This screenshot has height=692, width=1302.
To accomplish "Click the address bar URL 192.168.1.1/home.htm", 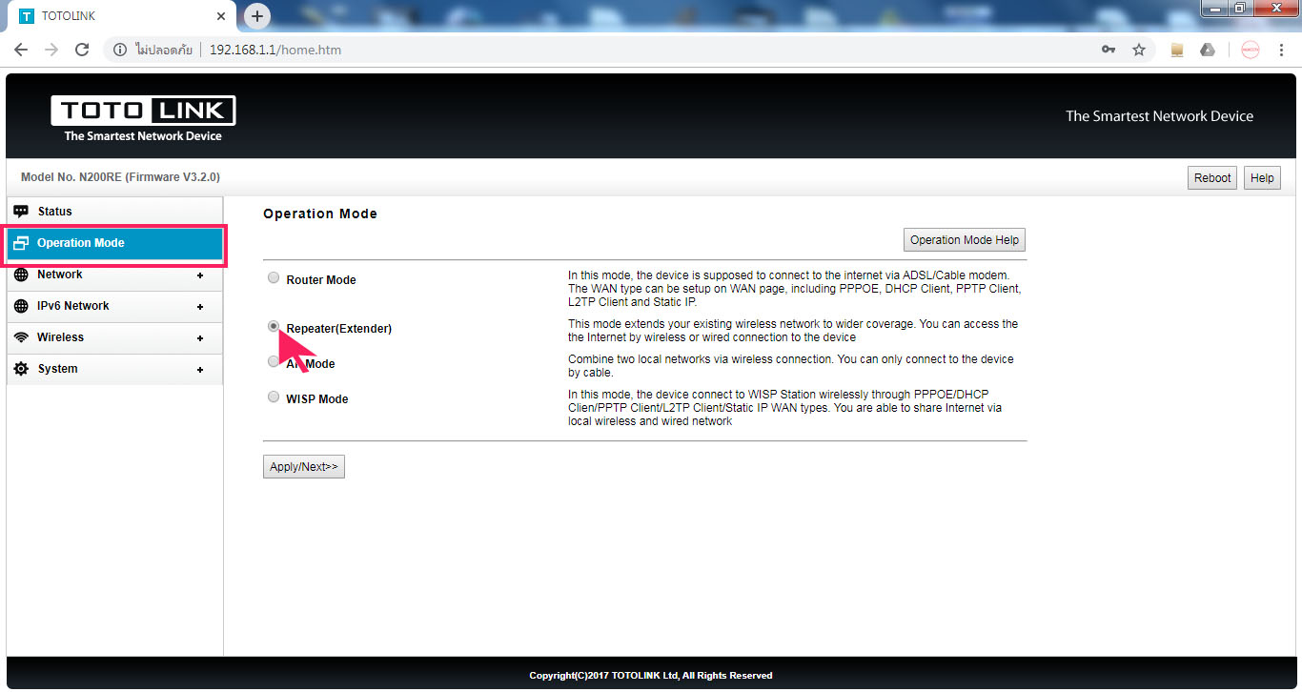I will point(275,50).
